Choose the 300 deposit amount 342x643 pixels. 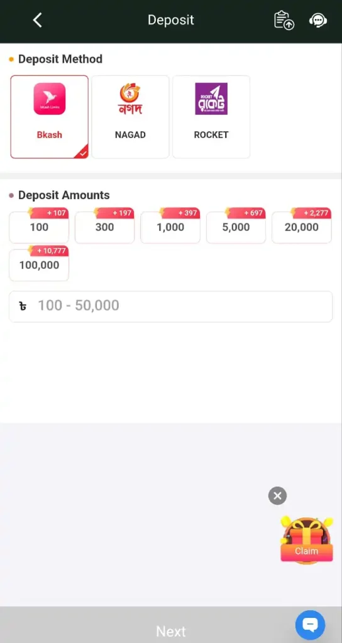click(105, 227)
